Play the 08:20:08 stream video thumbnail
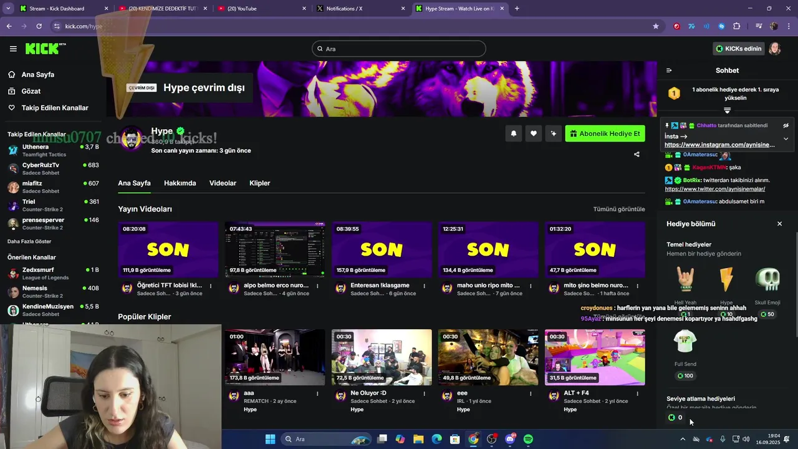 [x=168, y=249]
